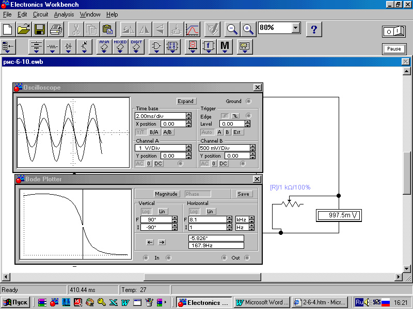Click the Create subcircuit icon

(176, 29)
